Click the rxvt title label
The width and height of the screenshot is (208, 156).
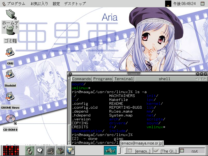tap(134, 74)
